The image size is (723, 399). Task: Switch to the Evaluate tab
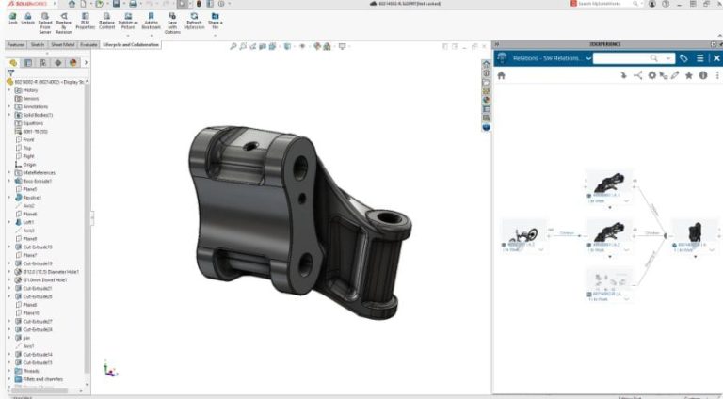pyautogui.click(x=89, y=44)
